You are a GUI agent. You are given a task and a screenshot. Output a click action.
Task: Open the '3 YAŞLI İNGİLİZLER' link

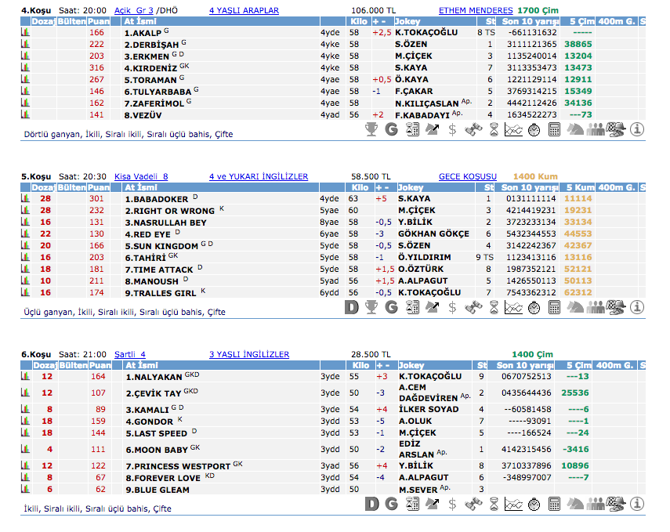click(x=249, y=355)
